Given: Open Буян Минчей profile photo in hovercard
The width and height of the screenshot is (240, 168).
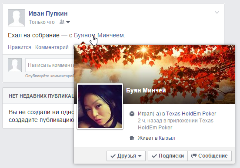Looking at the screenshot, I should click(x=100, y=106).
